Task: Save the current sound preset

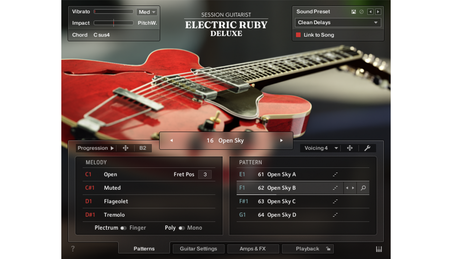Action: coord(354,12)
